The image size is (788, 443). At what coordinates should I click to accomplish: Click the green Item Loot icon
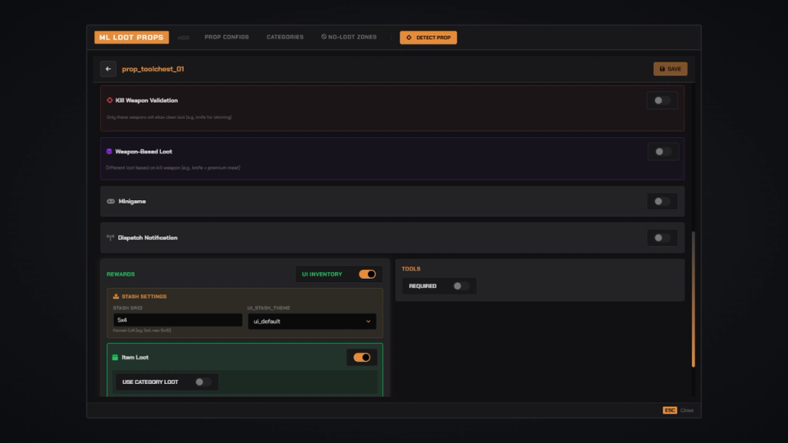point(115,357)
